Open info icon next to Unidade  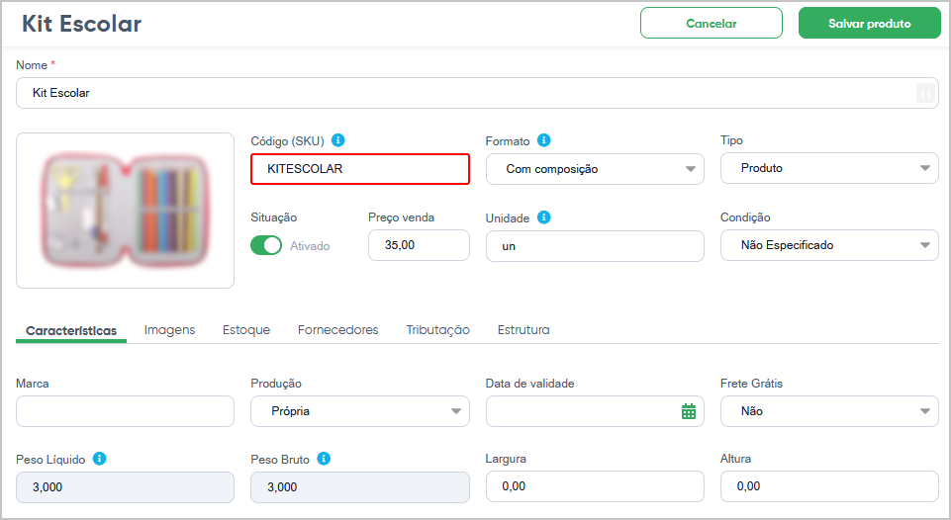tap(544, 217)
